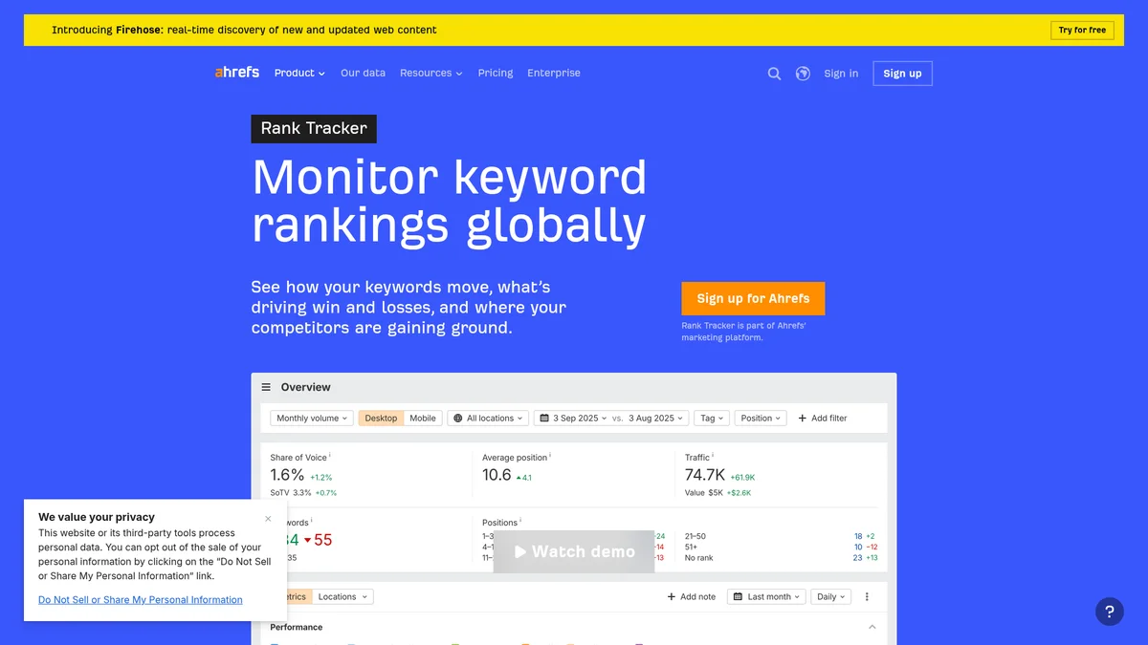This screenshot has width=1148, height=645.
Task: Open the 3 Sep 2025 date dropdown
Action: (573, 418)
